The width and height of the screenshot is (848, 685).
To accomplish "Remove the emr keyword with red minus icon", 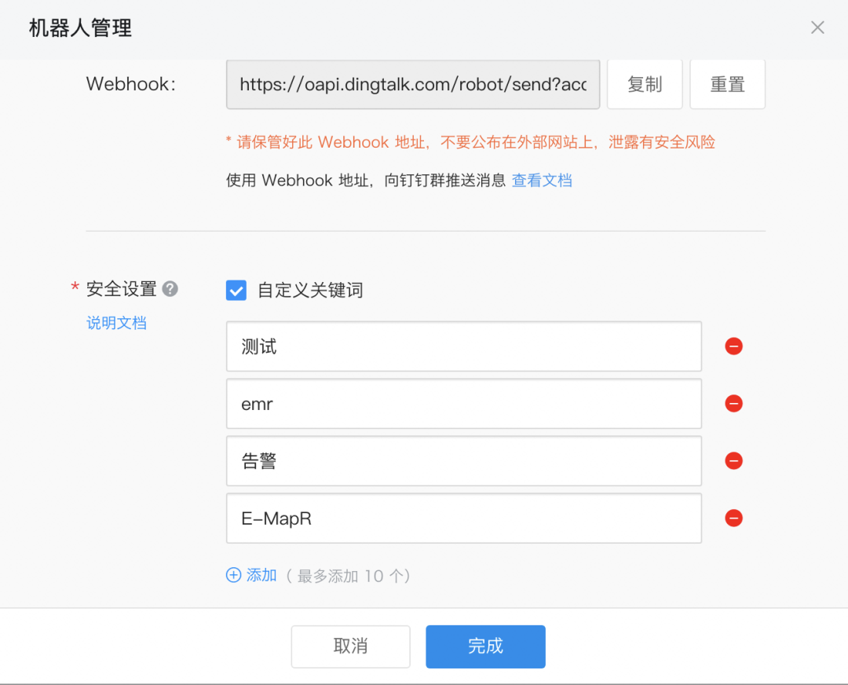I will 733,404.
